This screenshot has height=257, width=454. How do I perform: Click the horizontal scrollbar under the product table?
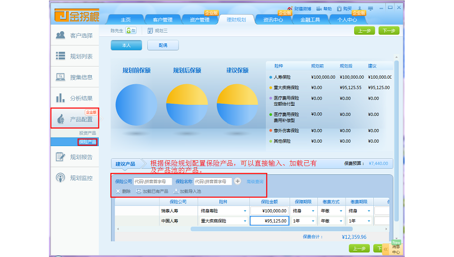click(242, 229)
